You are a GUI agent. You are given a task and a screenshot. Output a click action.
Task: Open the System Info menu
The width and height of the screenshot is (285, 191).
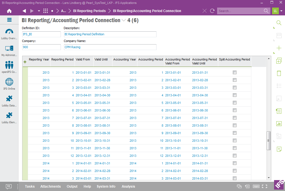(106, 187)
